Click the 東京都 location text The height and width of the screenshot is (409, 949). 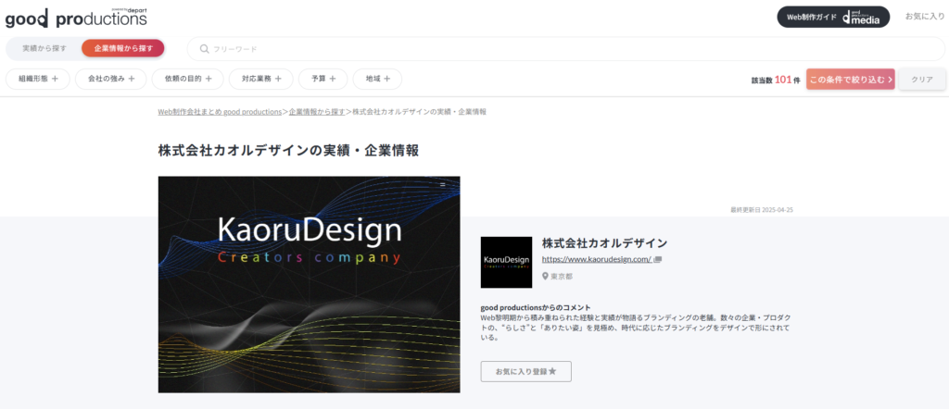coord(561,277)
